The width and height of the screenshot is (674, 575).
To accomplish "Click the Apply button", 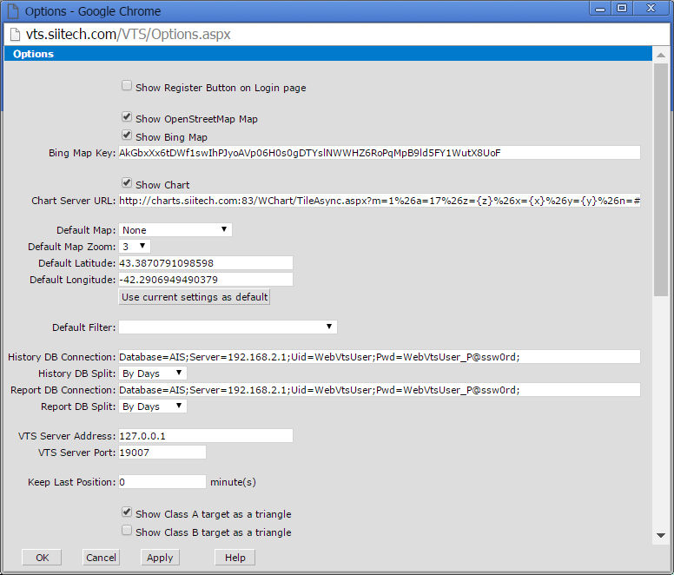I will [160, 558].
